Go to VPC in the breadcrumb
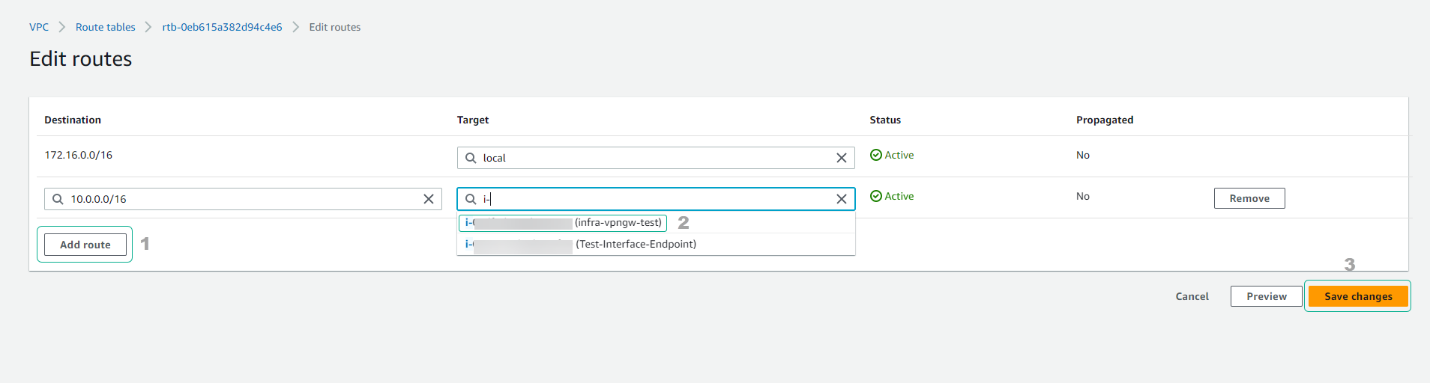Image resolution: width=1430 pixels, height=383 pixels. point(39,27)
